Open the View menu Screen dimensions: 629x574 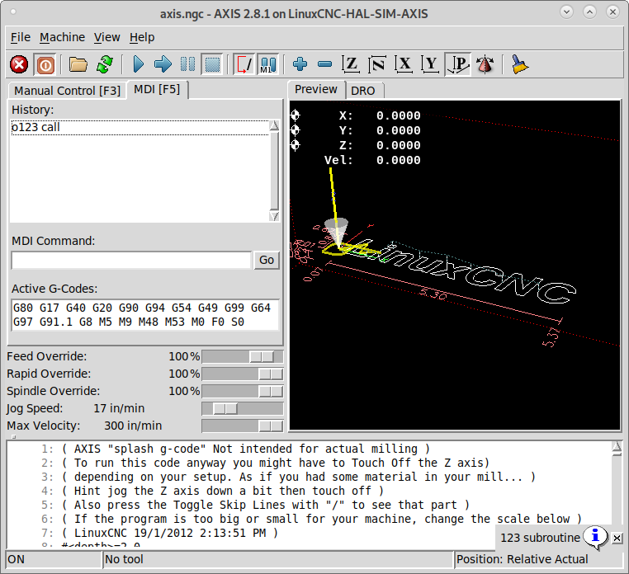pyautogui.click(x=106, y=37)
